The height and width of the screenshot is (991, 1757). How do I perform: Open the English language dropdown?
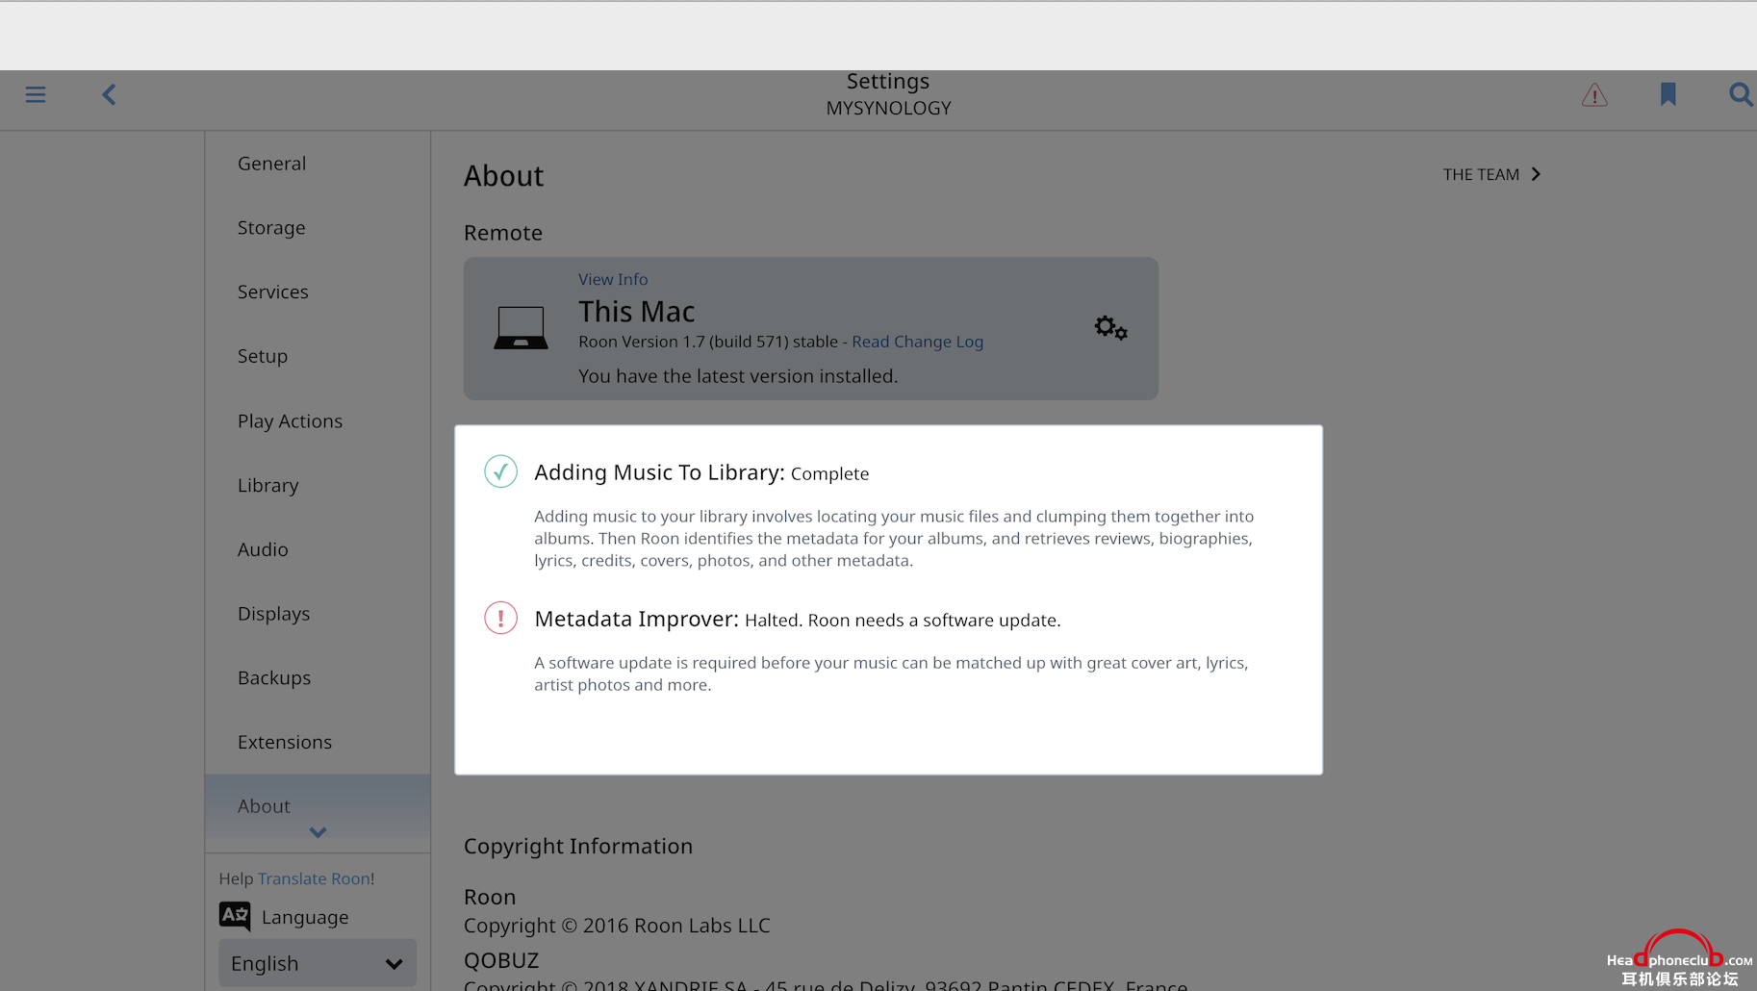click(x=318, y=963)
